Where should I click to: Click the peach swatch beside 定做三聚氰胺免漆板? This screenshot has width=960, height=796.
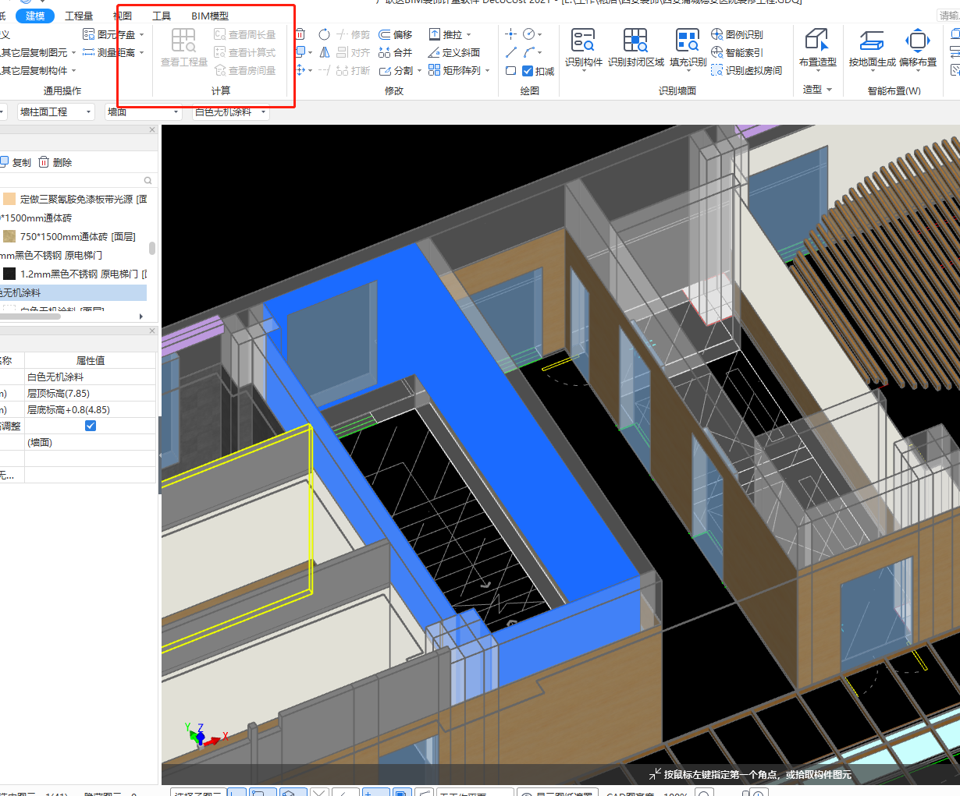[x=9, y=199]
